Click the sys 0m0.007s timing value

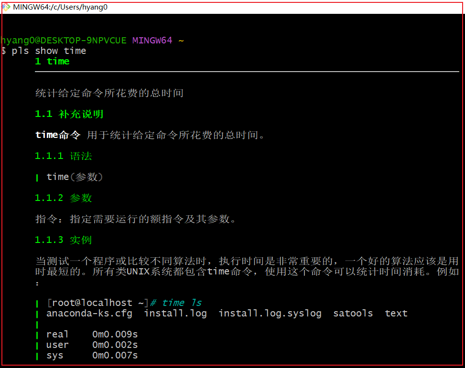coord(115,356)
